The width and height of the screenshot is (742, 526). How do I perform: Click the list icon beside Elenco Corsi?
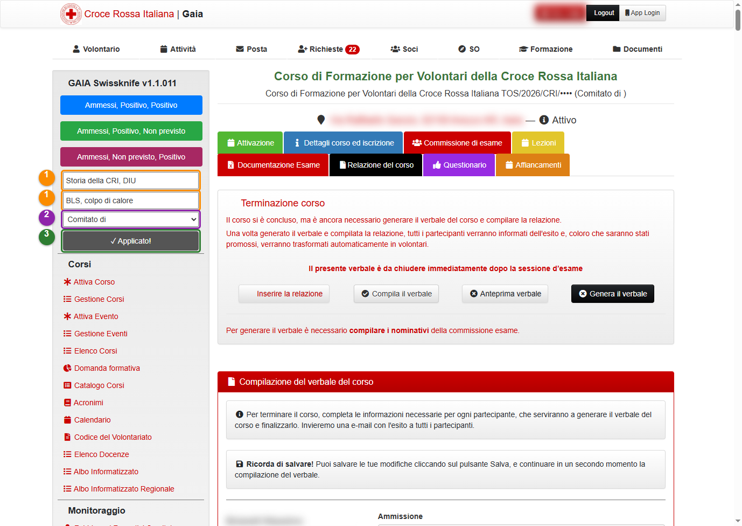[67, 351]
